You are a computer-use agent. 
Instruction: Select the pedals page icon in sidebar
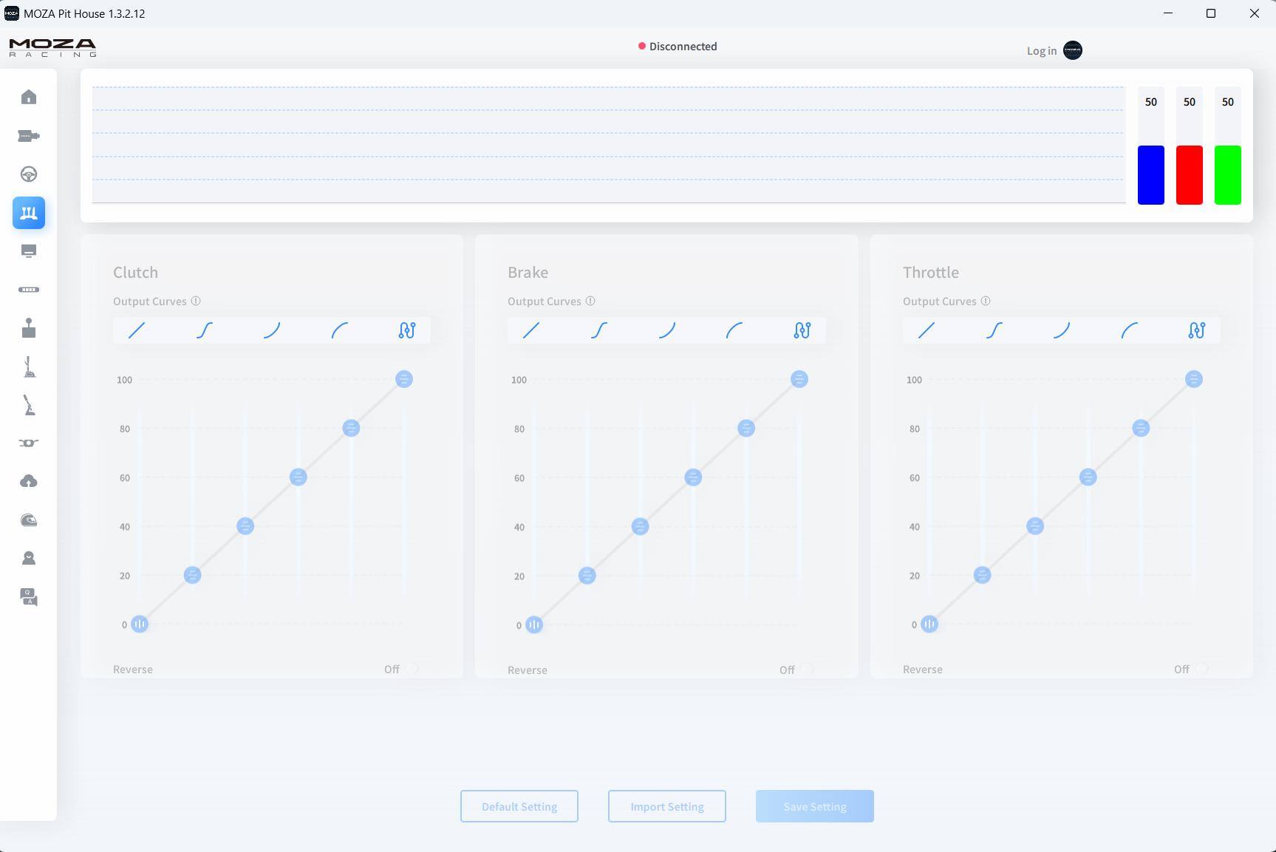click(29, 213)
